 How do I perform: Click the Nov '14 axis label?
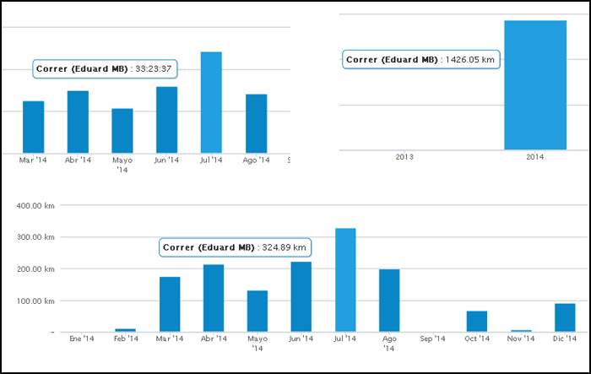coord(521,339)
